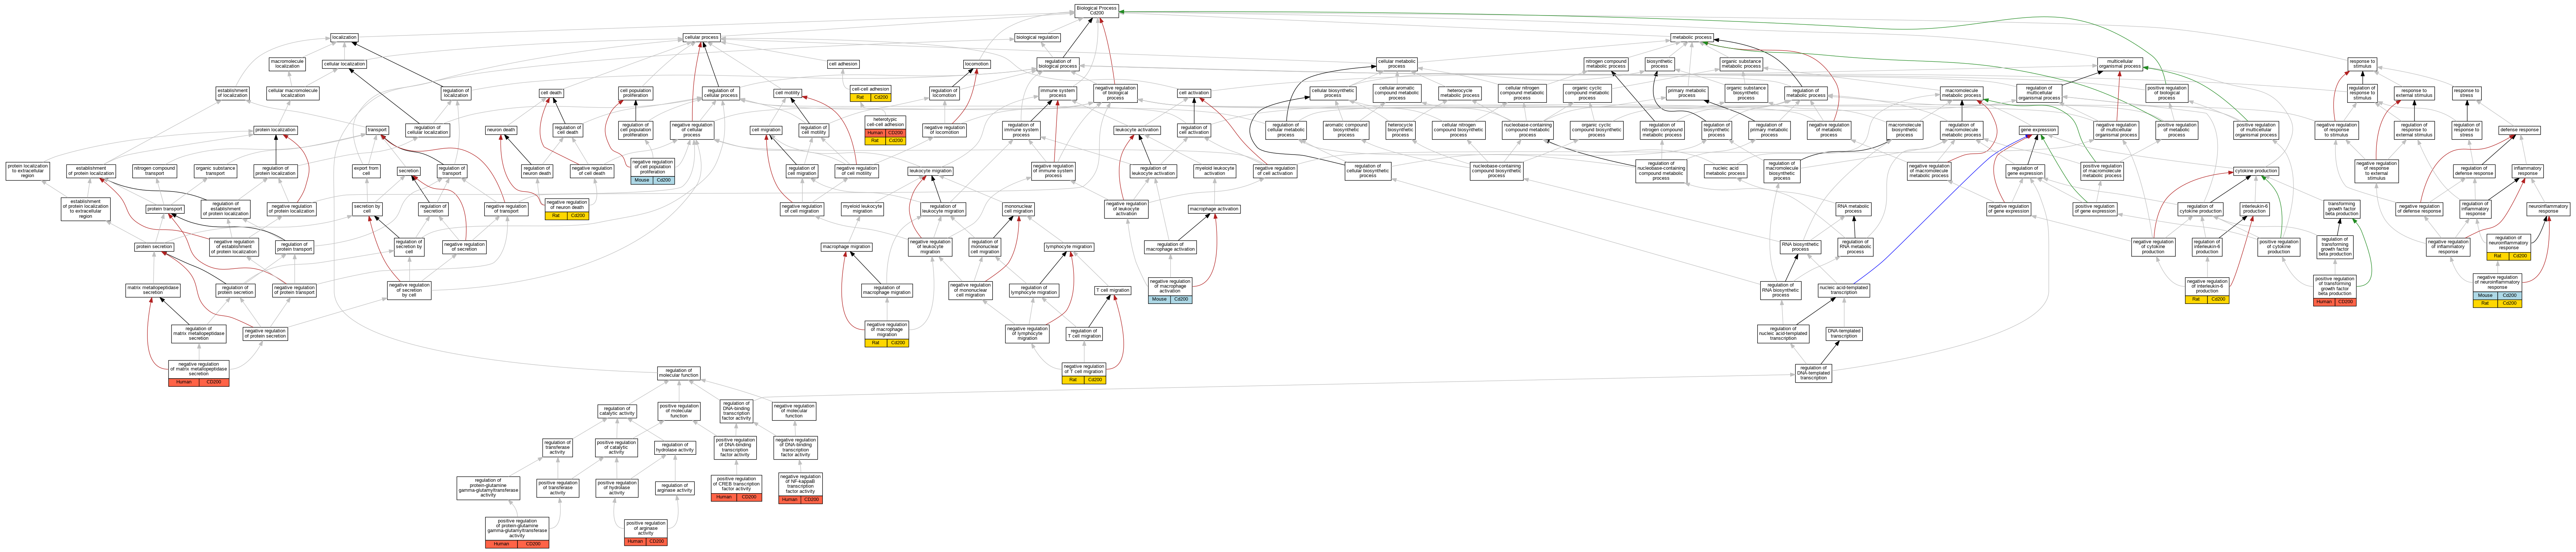The height and width of the screenshot is (552, 2576).
Task: Click the 'regulation of catalytic activity' node
Action: (x=617, y=411)
